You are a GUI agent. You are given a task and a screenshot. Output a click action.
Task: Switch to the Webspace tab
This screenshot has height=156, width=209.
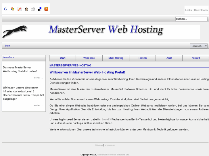click(x=89, y=58)
